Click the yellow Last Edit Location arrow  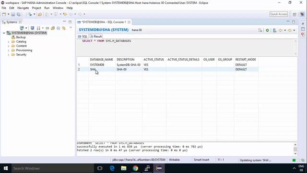click(65, 14)
